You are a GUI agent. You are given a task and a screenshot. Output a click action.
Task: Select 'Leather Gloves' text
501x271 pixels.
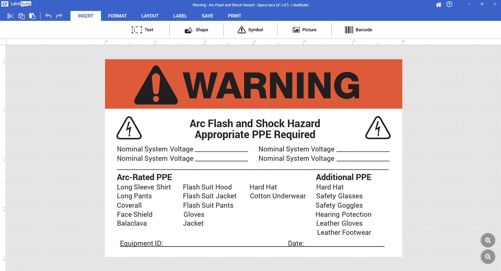pos(339,223)
